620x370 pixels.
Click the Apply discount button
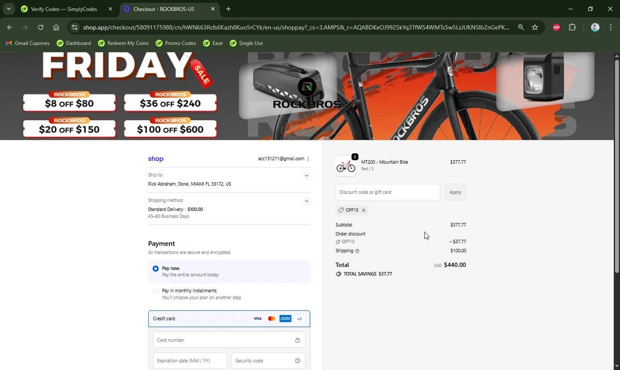point(455,192)
